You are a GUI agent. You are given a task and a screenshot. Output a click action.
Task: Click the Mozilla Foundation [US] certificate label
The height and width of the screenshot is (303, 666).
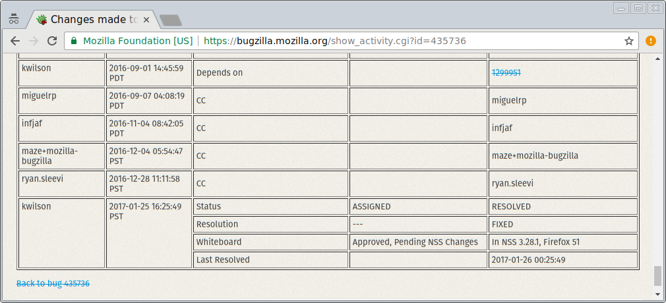pyautogui.click(x=138, y=41)
